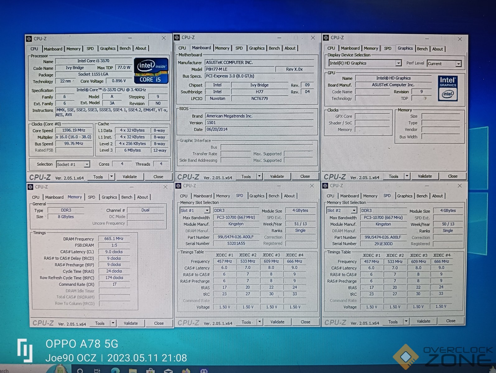Switch to Mainboard tab in the CPU tab window
Viewport: 496px width, 373px height.
pyautogui.click(x=53, y=49)
